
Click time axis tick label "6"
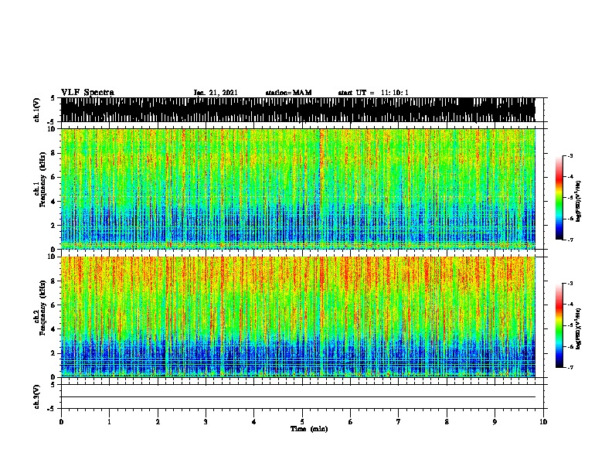coord(351,421)
